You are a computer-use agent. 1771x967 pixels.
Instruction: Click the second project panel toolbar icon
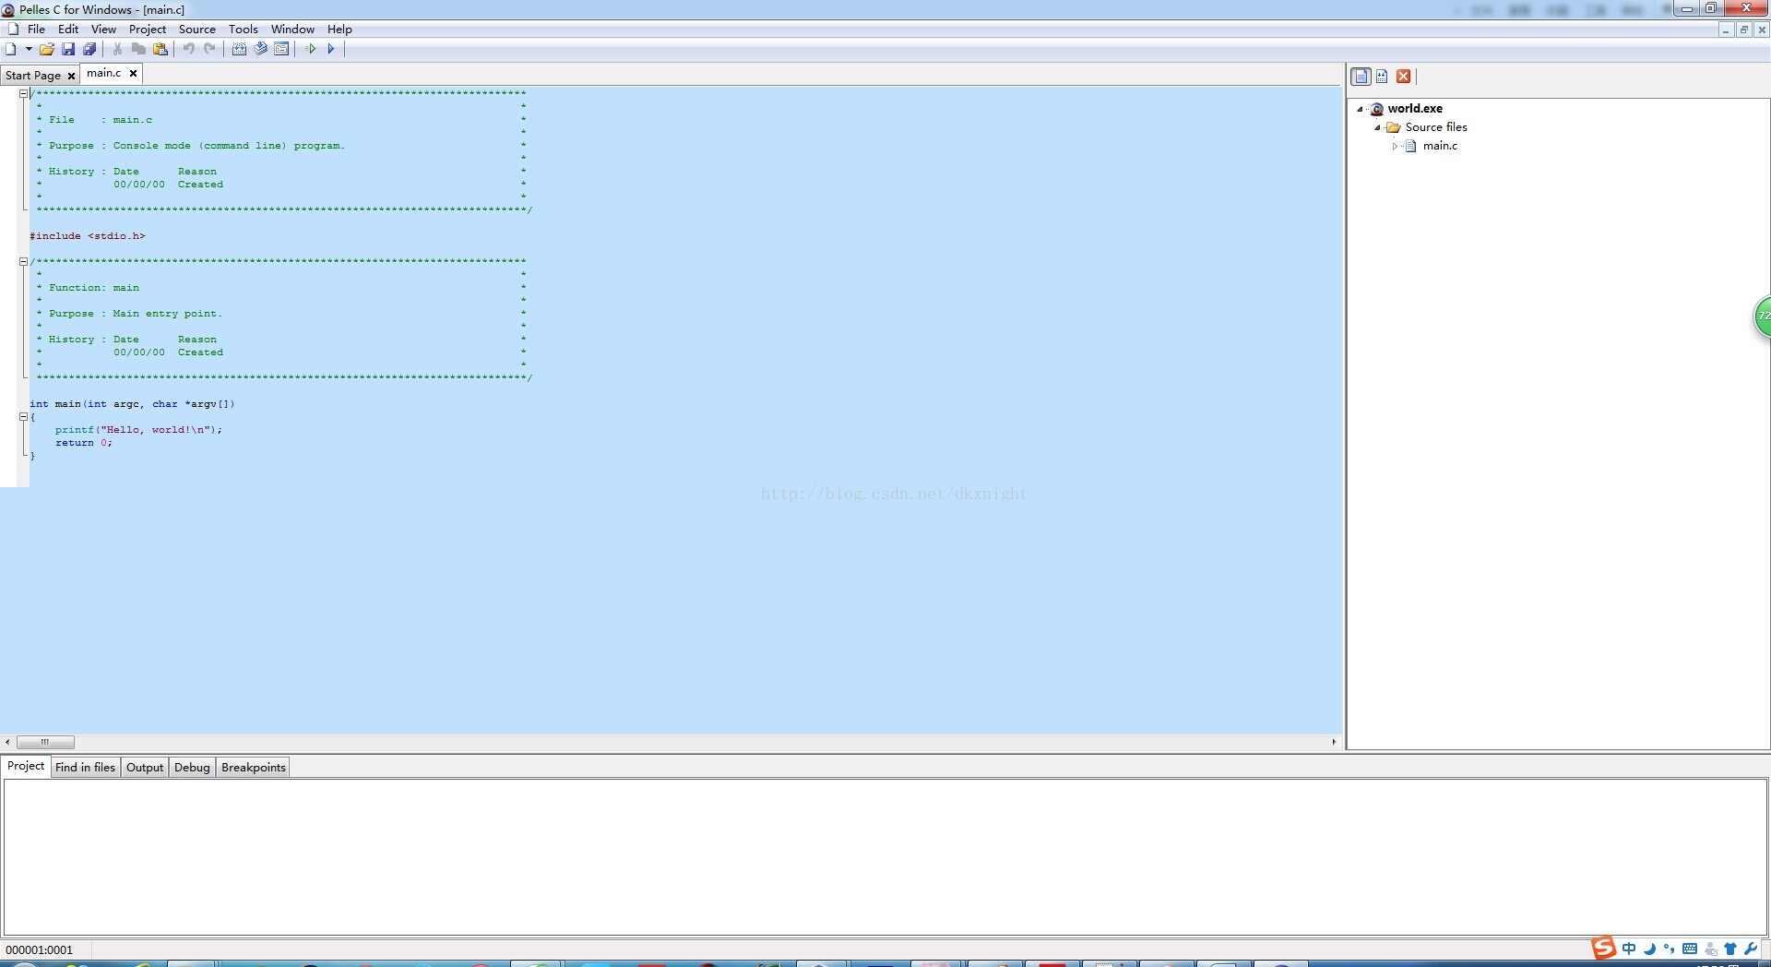[x=1382, y=77]
